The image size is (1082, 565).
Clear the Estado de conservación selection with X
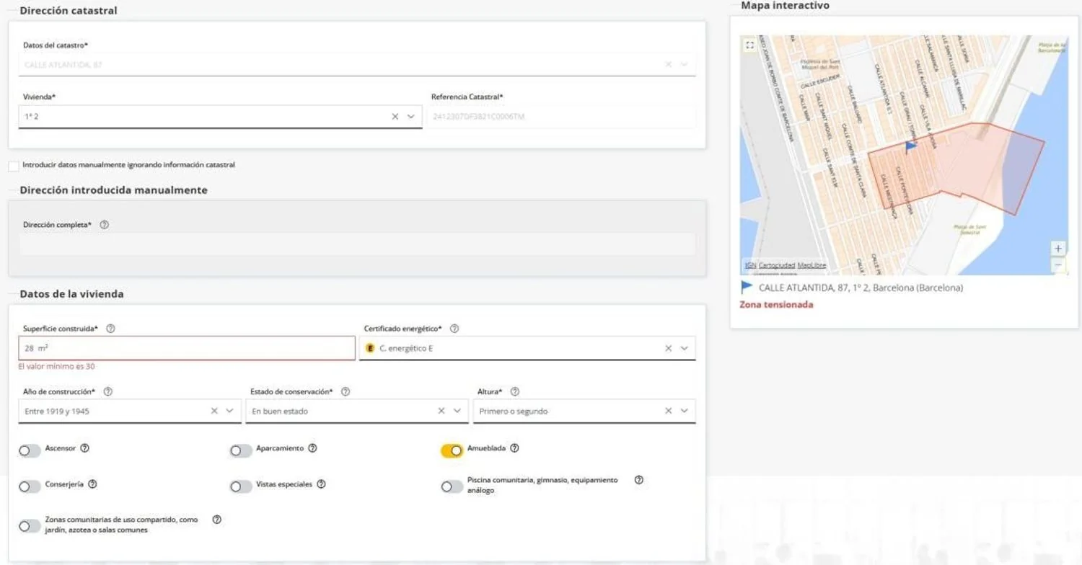point(441,411)
